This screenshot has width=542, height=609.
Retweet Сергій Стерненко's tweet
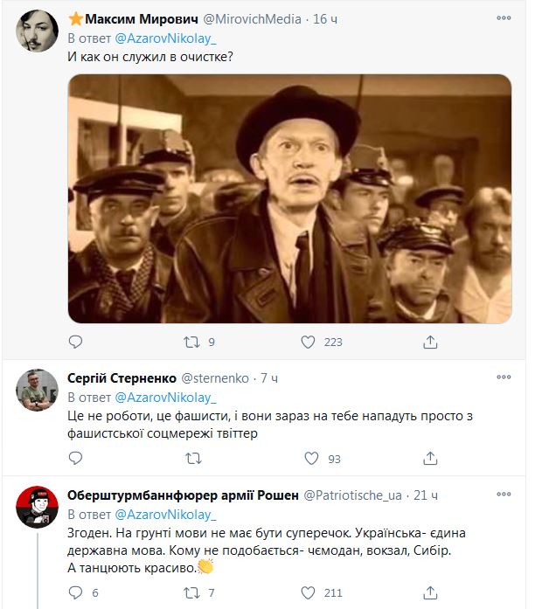194,458
